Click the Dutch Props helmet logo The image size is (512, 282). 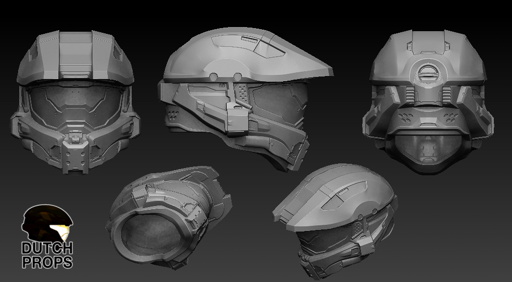coord(47,237)
